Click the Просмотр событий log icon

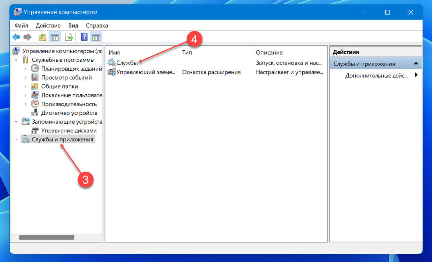(x=35, y=77)
